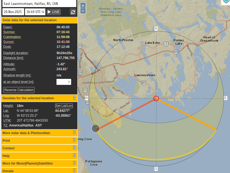Click the Set Lat/Lon button

tap(64, 106)
